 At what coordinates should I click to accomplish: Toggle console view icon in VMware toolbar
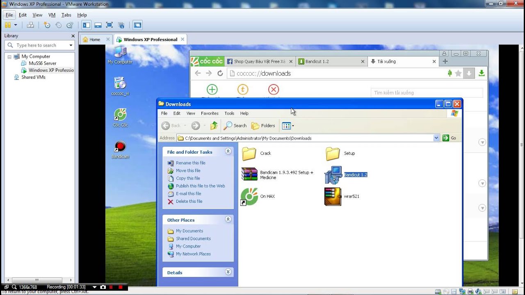pos(137,25)
